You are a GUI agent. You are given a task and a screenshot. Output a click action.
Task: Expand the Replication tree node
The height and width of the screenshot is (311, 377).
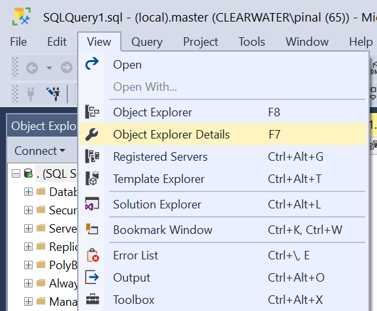tap(28, 246)
